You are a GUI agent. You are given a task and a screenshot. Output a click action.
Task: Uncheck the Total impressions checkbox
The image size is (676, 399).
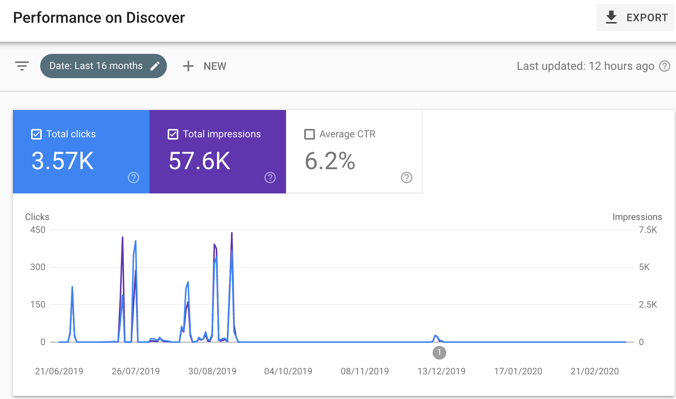tap(173, 134)
